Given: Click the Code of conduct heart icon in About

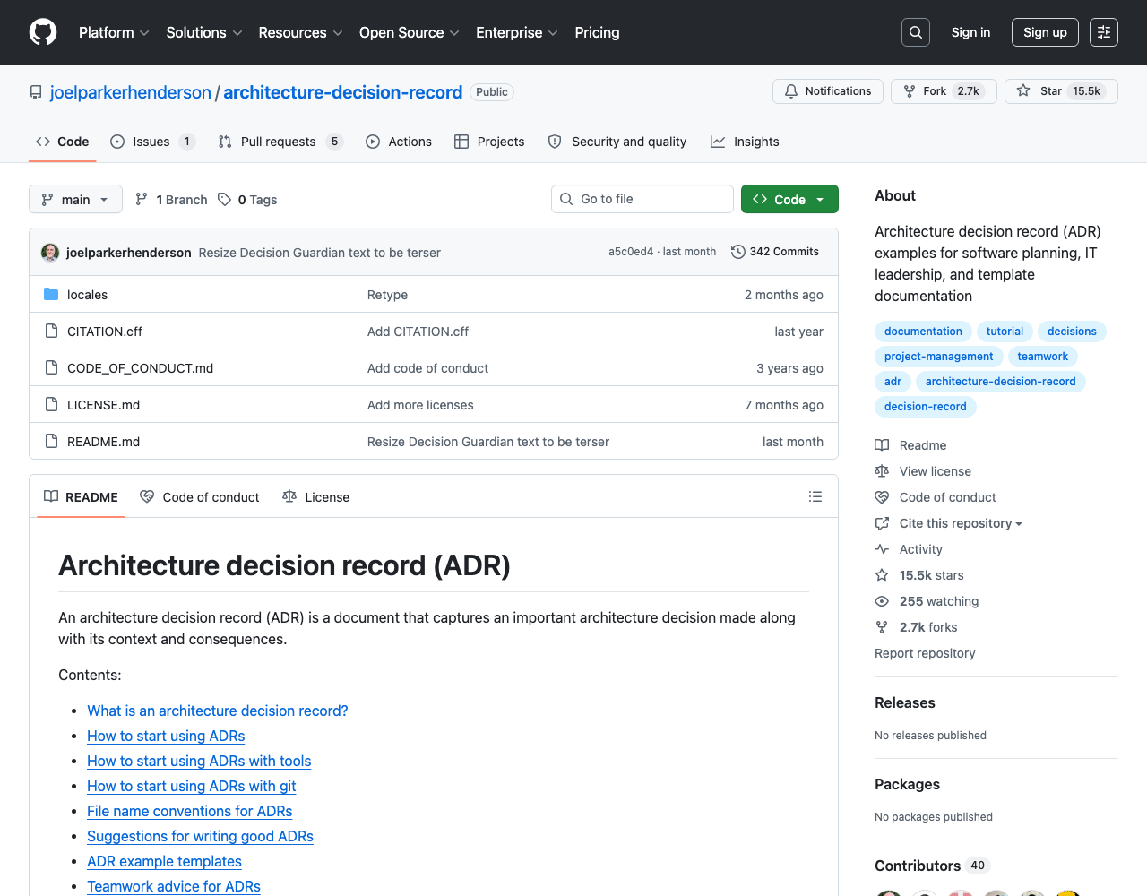Looking at the screenshot, I should tap(882, 497).
